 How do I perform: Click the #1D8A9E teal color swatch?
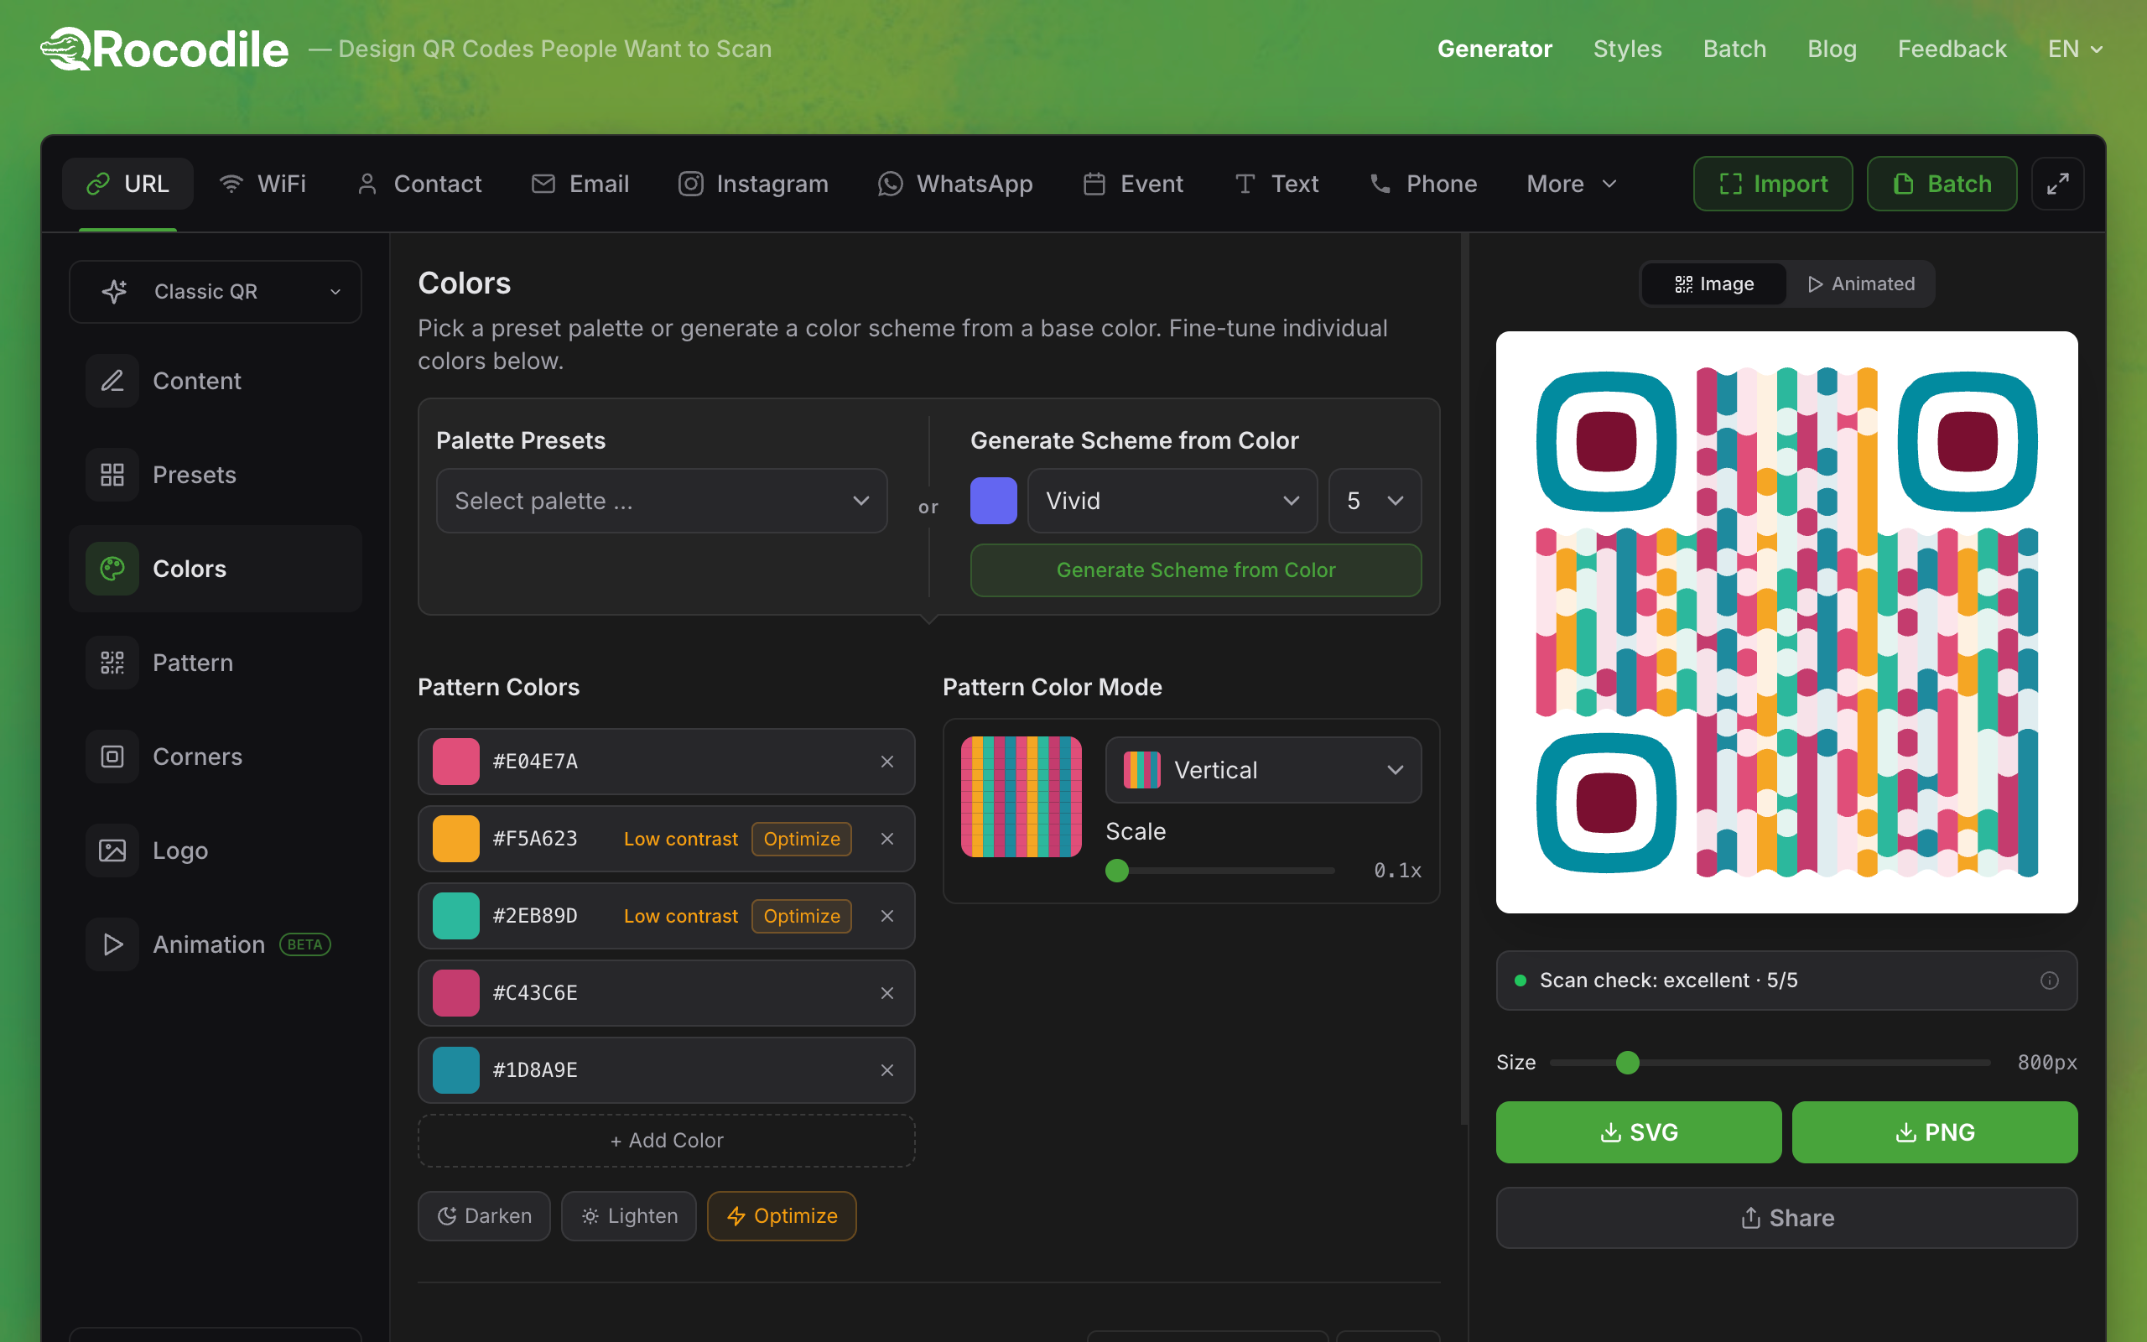coord(456,1070)
